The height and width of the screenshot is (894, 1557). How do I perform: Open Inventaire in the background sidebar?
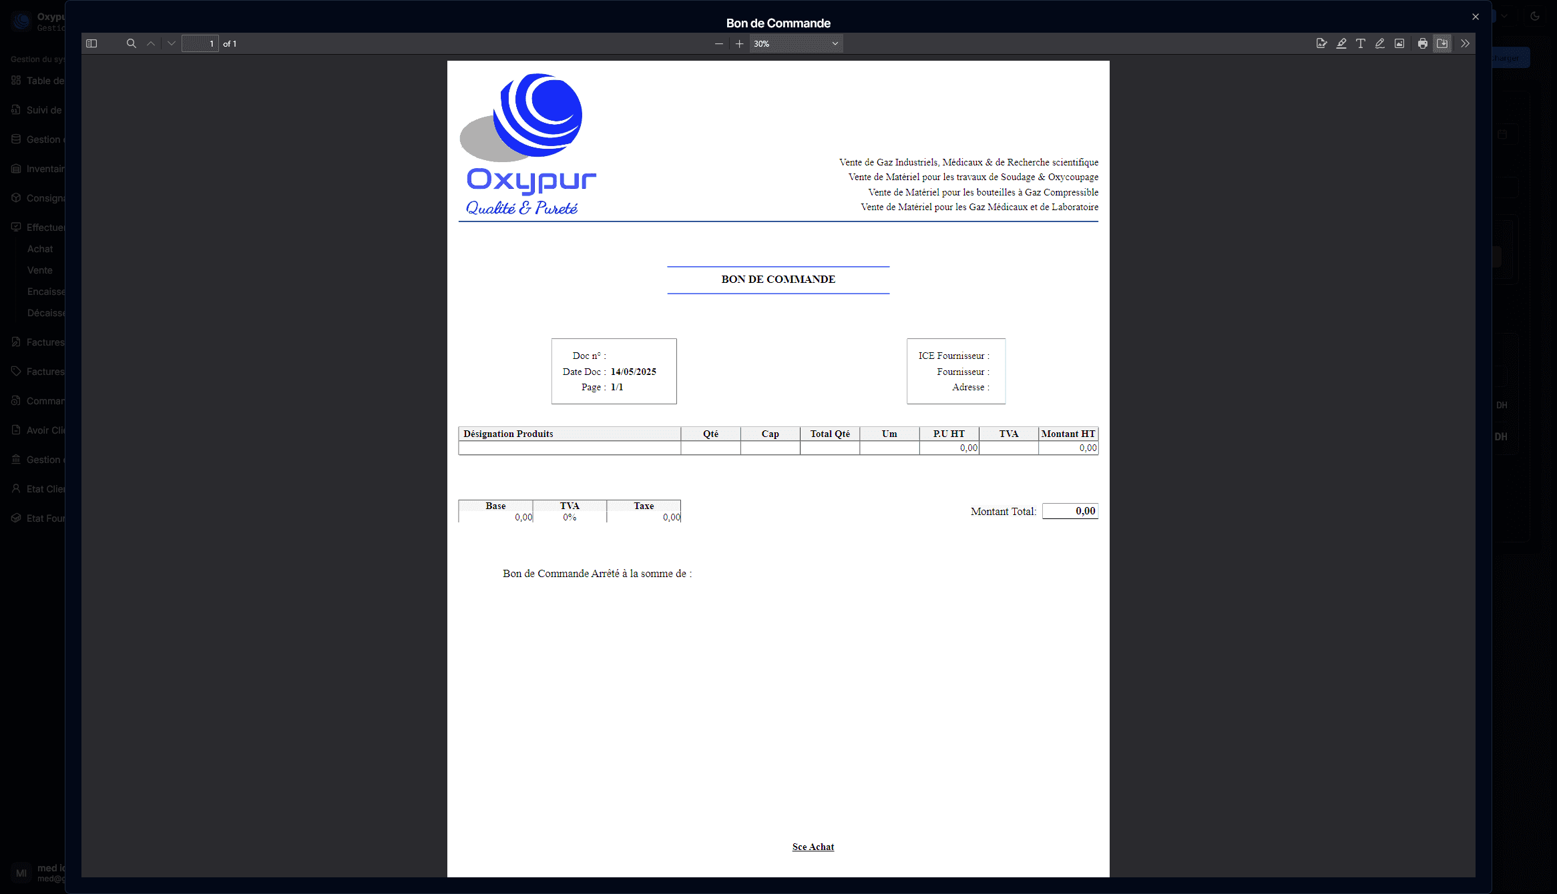[45, 169]
